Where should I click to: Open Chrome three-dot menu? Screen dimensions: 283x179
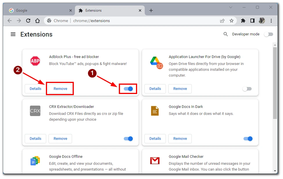click(271, 21)
